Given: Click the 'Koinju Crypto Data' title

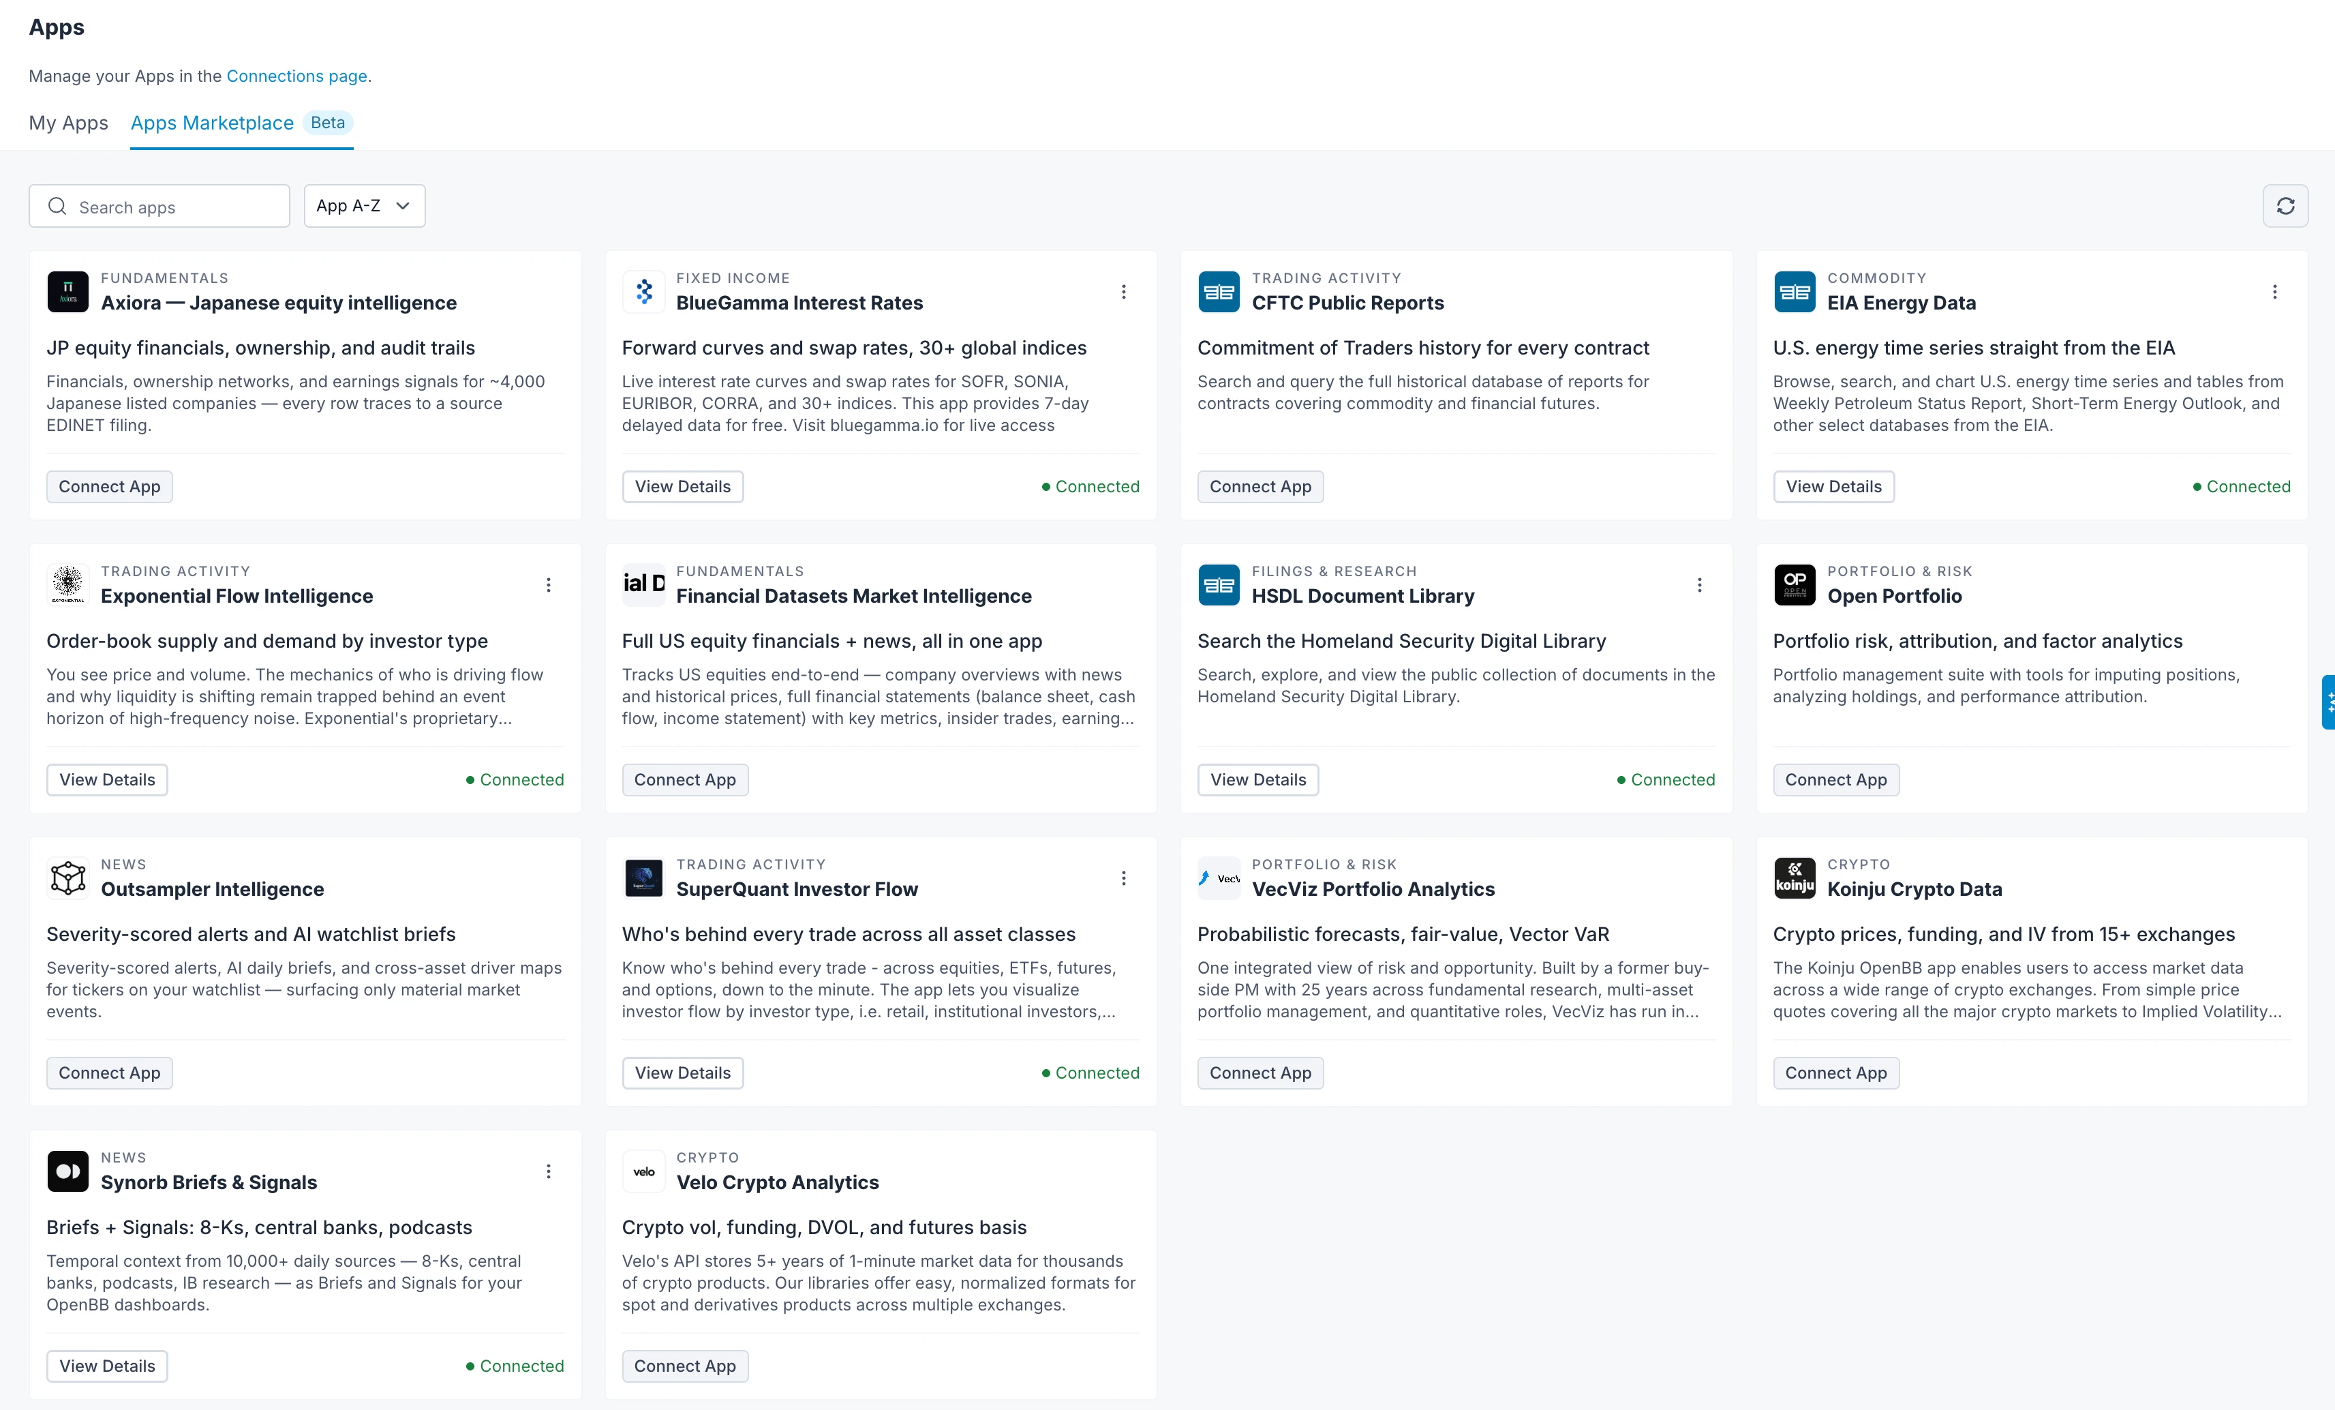Looking at the screenshot, I should [x=1914, y=888].
